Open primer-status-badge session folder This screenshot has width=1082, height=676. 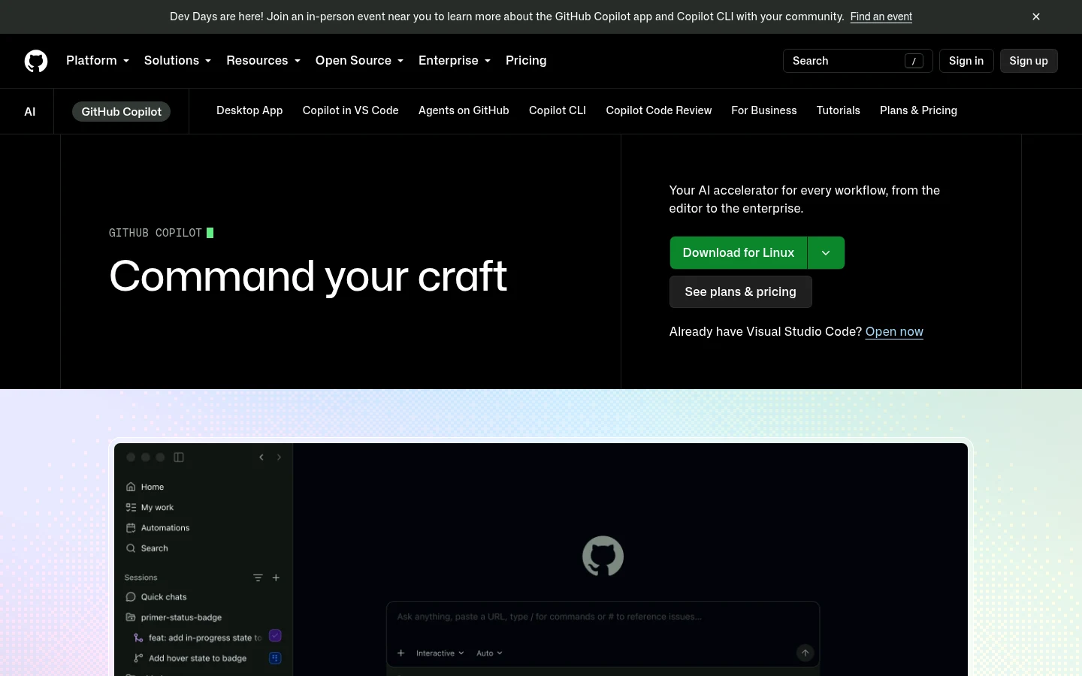174,617
